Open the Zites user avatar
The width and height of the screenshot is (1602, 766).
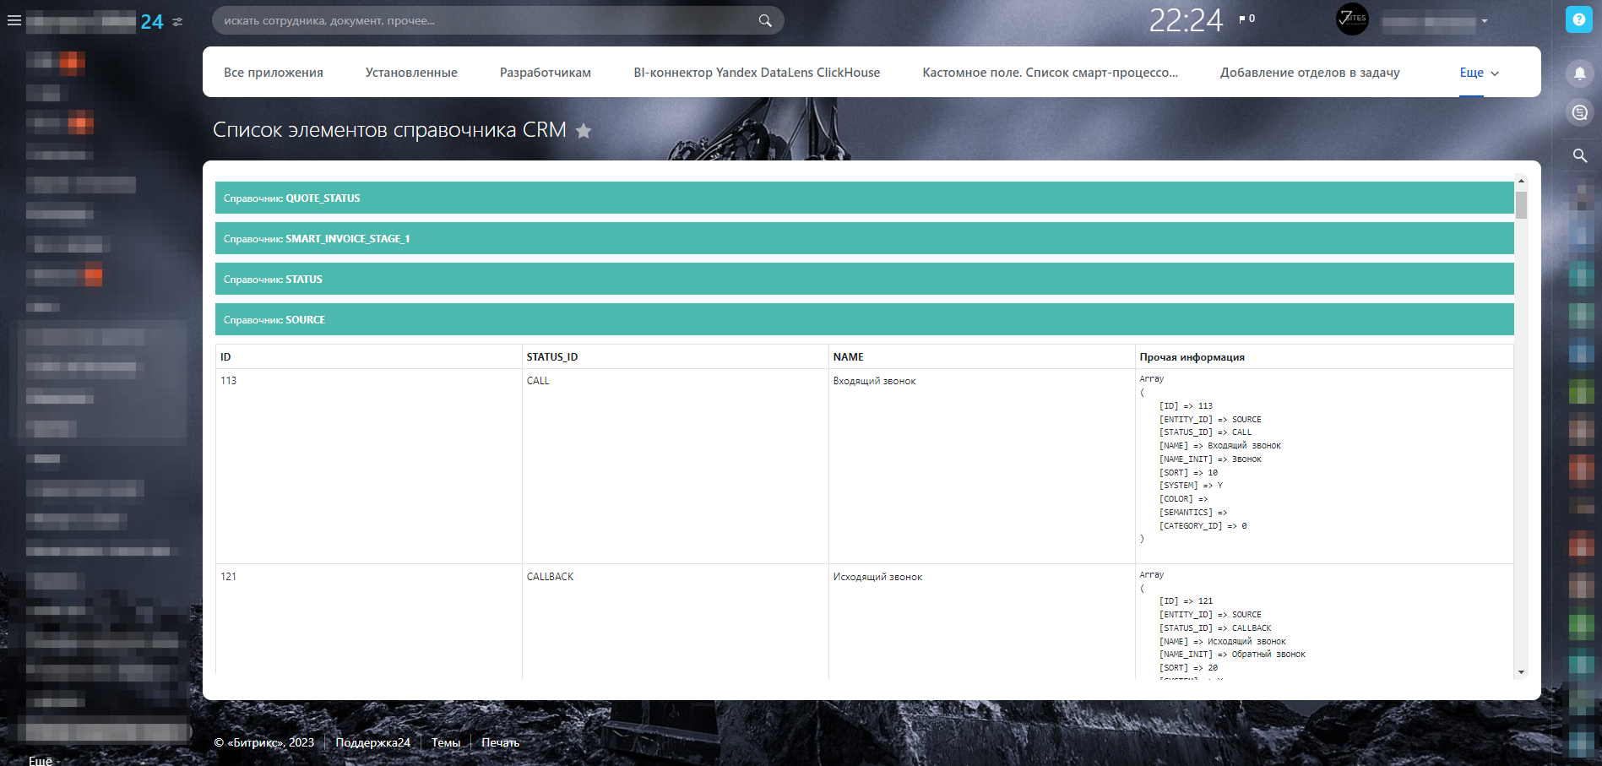coord(1352,19)
